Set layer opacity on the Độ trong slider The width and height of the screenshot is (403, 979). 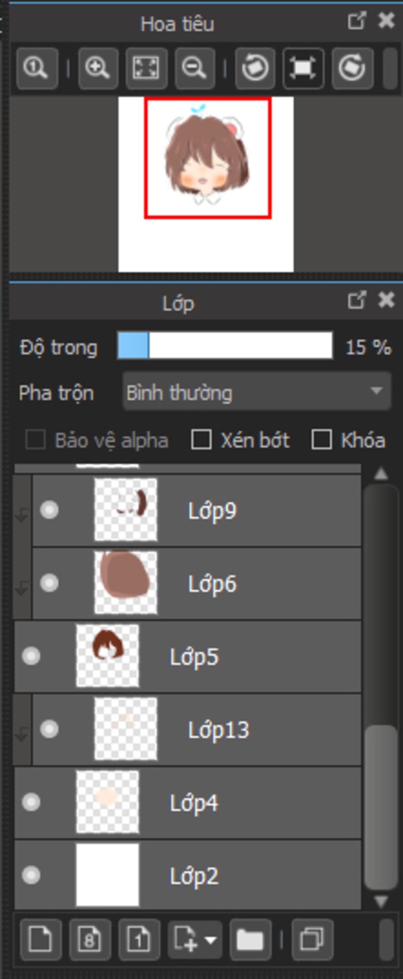pyautogui.click(x=225, y=346)
